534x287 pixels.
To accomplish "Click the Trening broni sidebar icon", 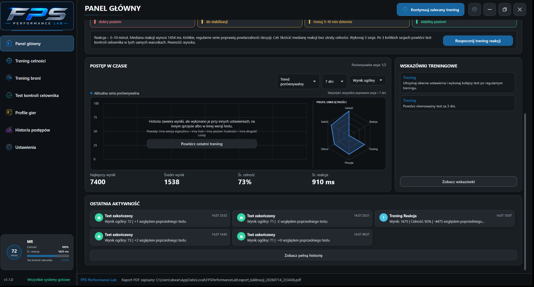I will [9, 78].
